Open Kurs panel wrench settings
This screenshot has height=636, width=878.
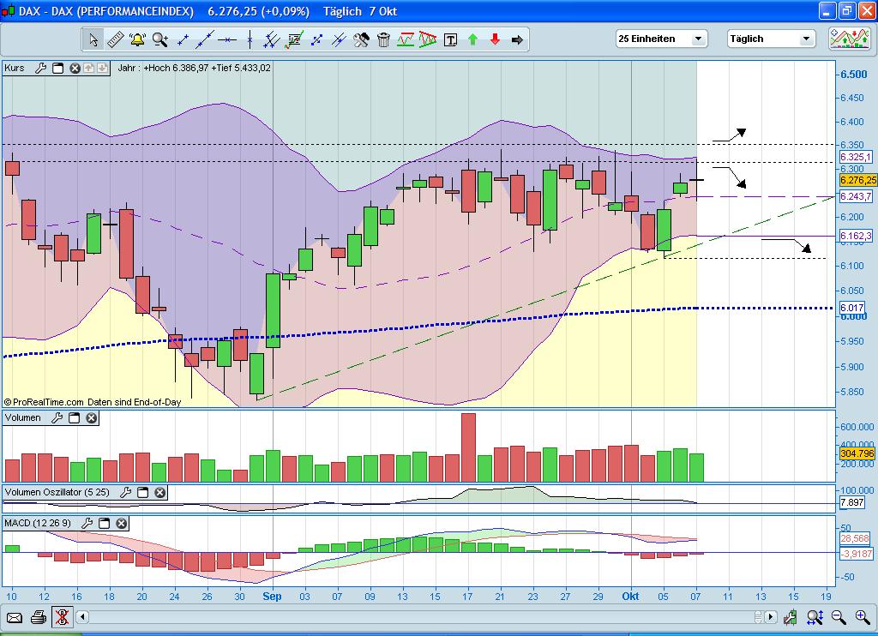click(x=40, y=69)
